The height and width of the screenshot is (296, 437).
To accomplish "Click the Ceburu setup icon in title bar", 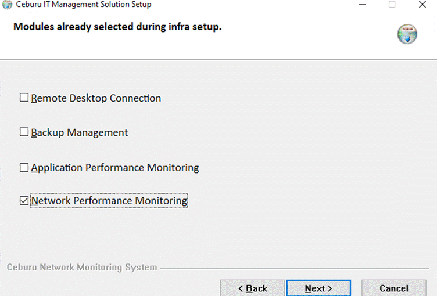I will click(x=7, y=5).
